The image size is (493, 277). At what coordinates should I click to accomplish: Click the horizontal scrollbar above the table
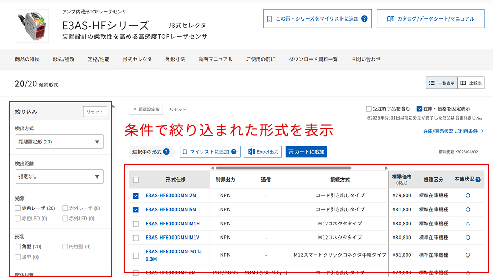pyautogui.click(x=283, y=168)
